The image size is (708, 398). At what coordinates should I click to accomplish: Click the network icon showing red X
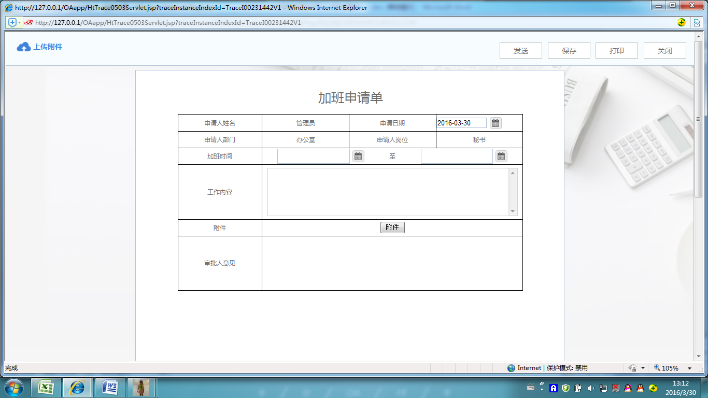(615, 388)
